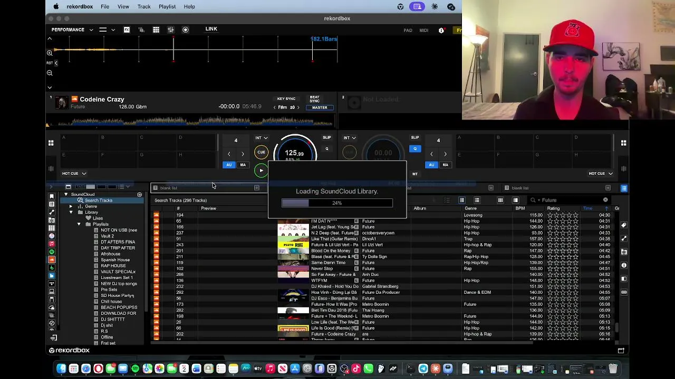Refresh the SoundCloud tree

coord(139,195)
